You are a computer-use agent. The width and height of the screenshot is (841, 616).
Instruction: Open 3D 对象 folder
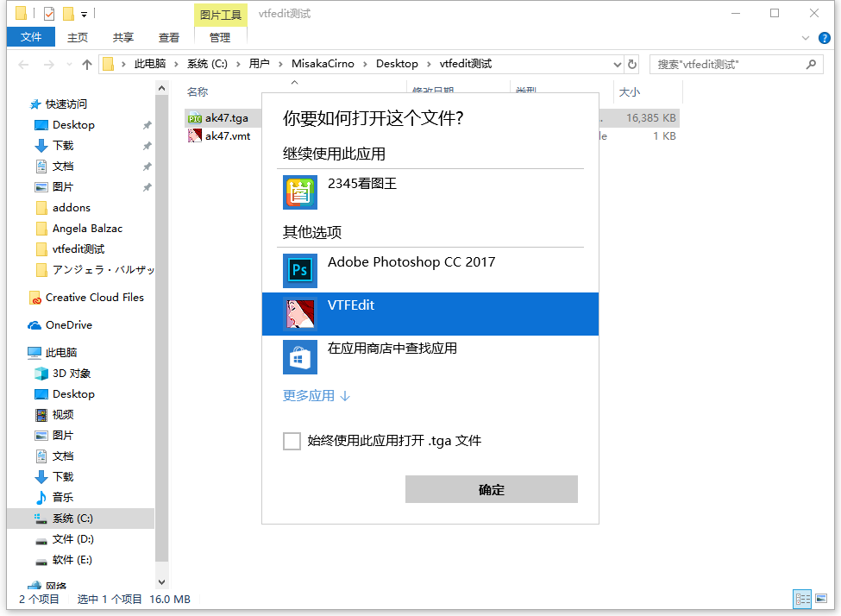click(72, 374)
